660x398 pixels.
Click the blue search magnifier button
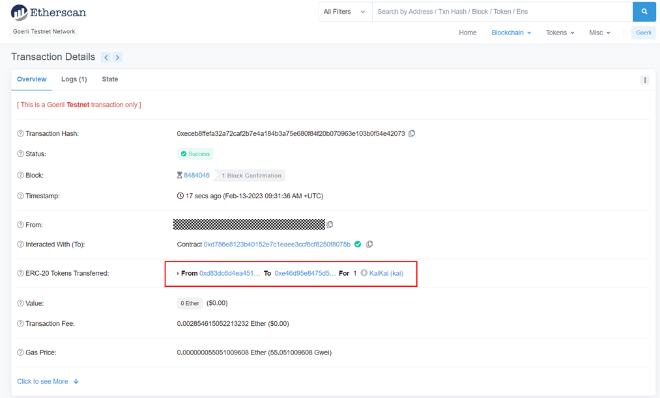[644, 12]
